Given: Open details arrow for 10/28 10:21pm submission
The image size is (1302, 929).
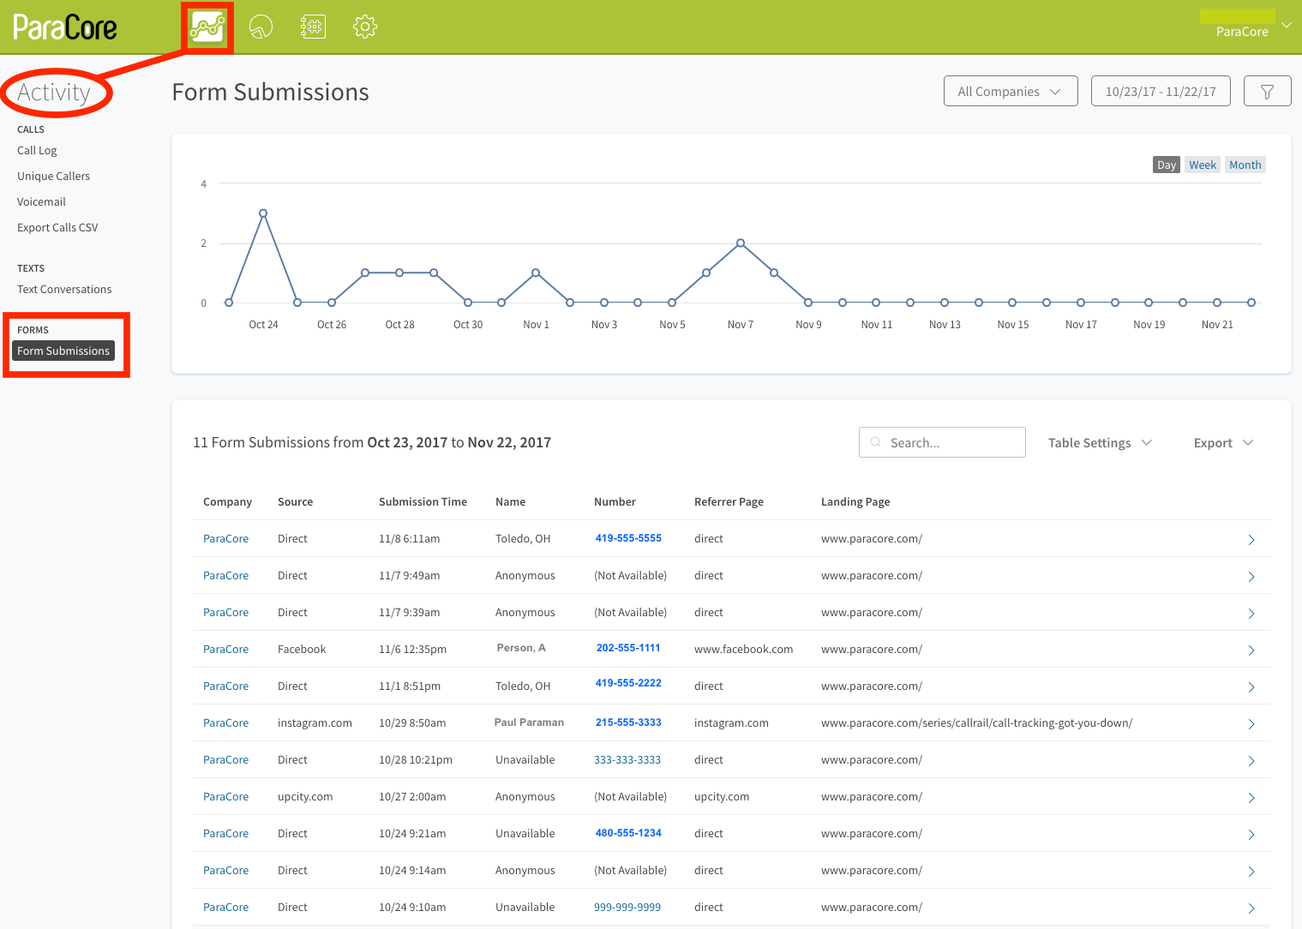Looking at the screenshot, I should pos(1251,761).
